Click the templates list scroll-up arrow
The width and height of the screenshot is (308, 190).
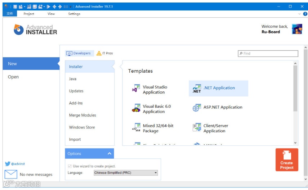coord(295,63)
